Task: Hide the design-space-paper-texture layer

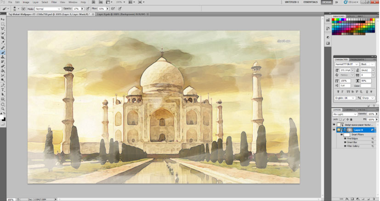Action: pyautogui.click(x=334, y=125)
